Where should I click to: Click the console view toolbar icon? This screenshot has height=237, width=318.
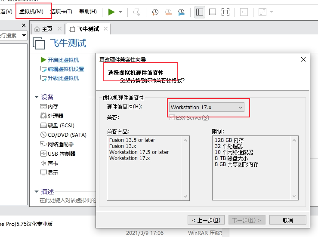(244, 12)
